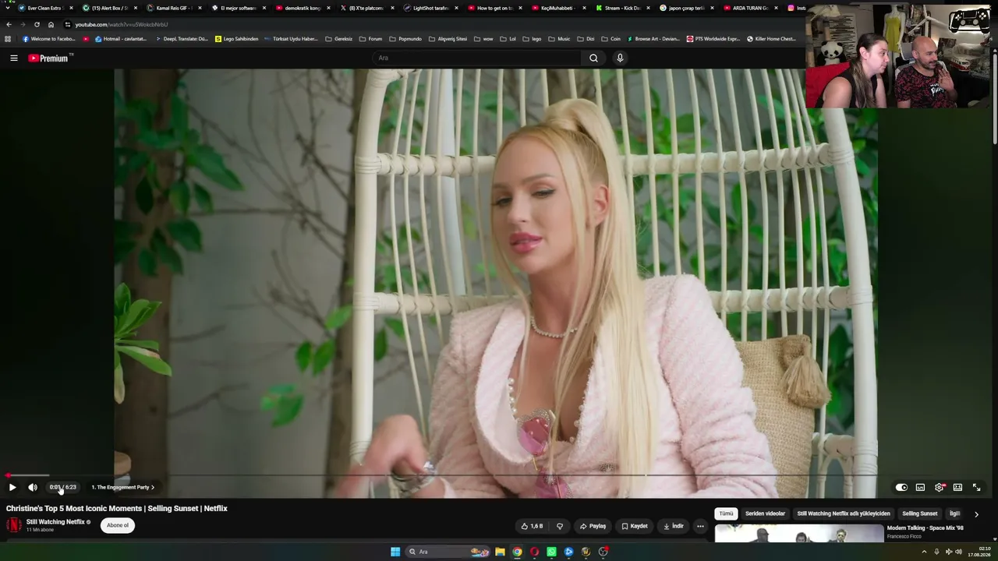
Task: Switch to theater mode view
Action: click(x=957, y=487)
